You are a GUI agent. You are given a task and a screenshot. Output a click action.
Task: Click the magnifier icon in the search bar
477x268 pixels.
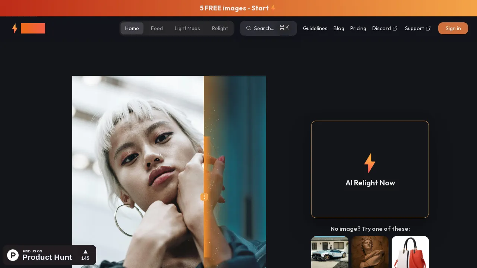click(249, 28)
